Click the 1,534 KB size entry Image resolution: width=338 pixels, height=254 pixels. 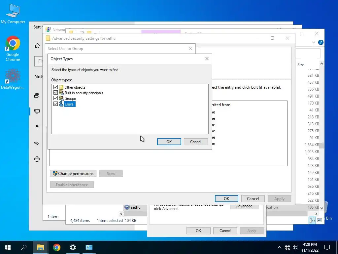point(312,145)
